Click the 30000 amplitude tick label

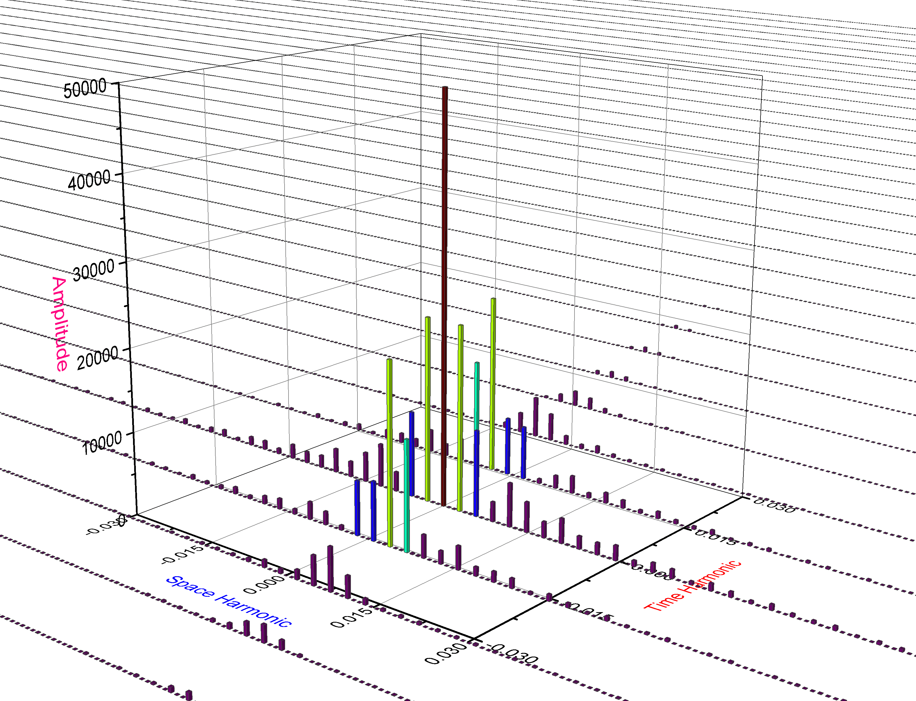point(93,270)
